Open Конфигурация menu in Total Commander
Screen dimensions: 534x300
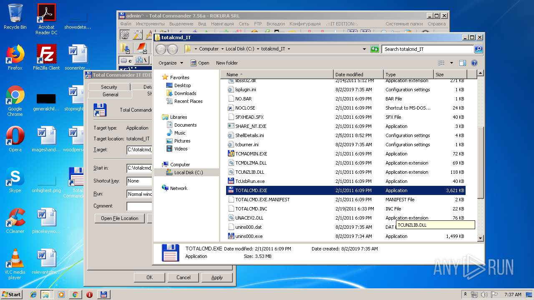point(305,24)
